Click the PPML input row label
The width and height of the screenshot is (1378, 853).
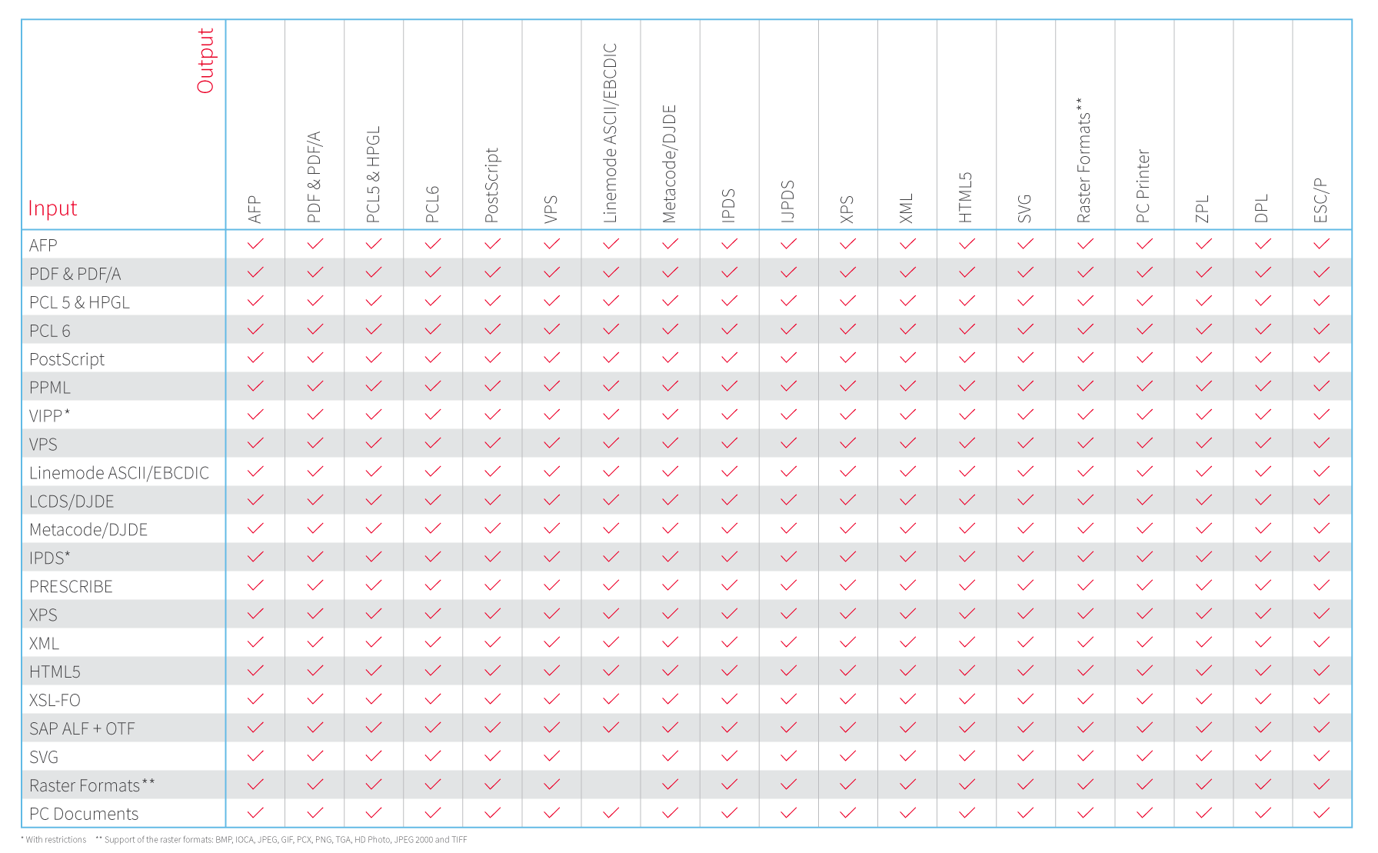[x=49, y=388]
